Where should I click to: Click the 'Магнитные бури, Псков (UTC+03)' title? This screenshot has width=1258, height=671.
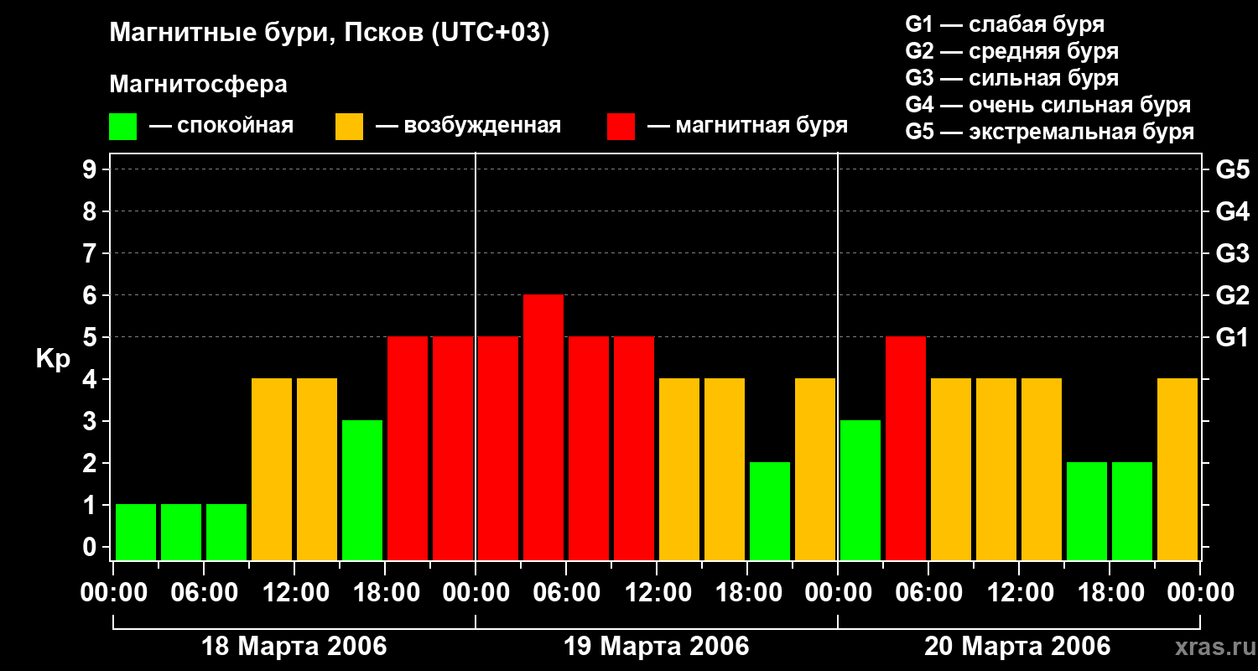(x=329, y=33)
